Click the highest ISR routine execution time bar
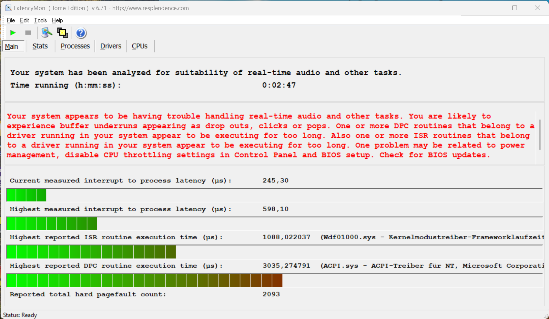Image resolution: width=549 pixels, height=319 pixels. pyautogui.click(x=91, y=252)
